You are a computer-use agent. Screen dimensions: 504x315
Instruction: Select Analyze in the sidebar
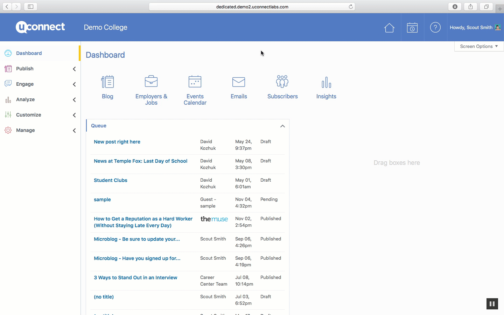click(25, 99)
